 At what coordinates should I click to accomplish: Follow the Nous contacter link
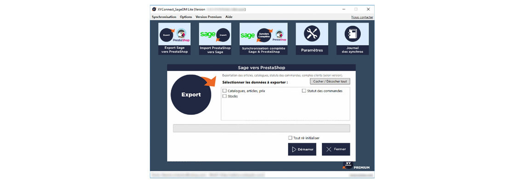coord(362,17)
